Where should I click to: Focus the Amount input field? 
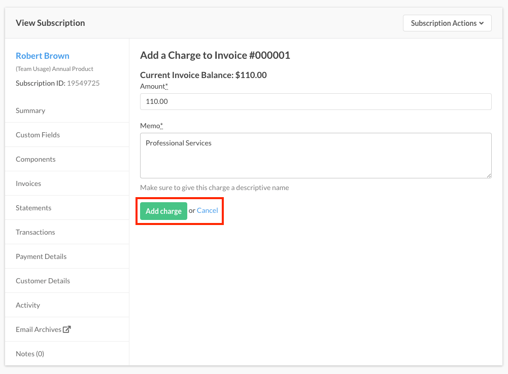(316, 101)
